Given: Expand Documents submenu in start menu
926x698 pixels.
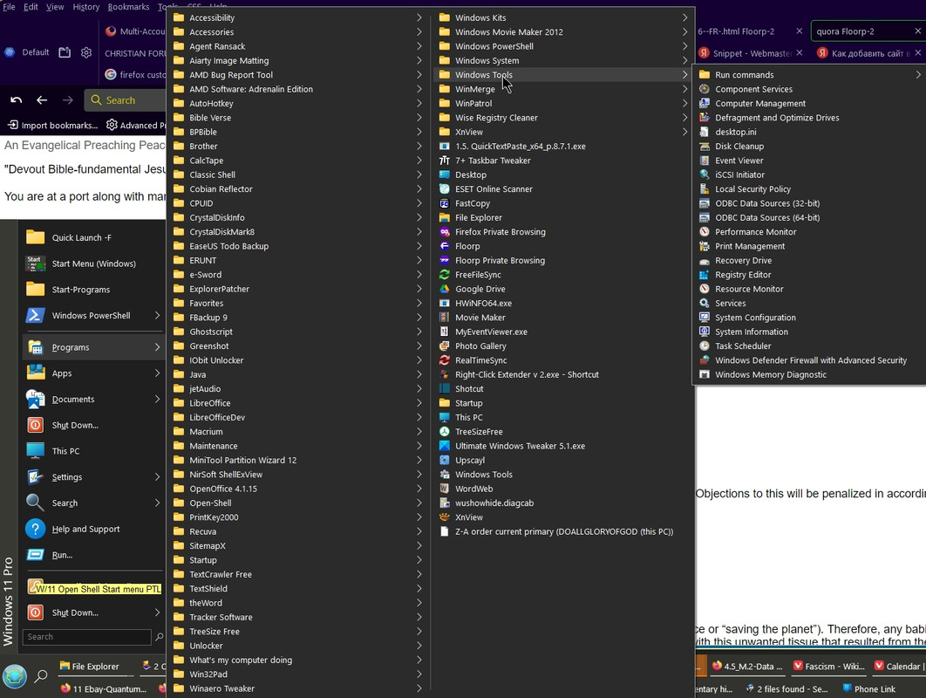Looking at the screenshot, I should (157, 400).
